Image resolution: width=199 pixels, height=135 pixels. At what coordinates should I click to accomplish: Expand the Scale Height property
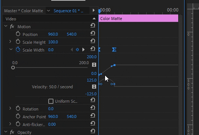[10, 42]
